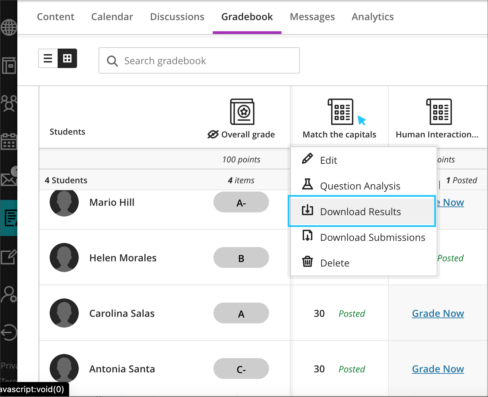This screenshot has width=488, height=397.
Task: Select Download Results from the context menu
Action: tap(360, 211)
